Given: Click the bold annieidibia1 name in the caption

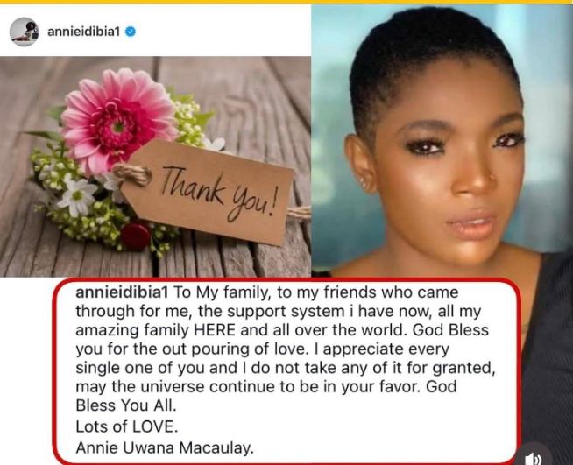Looking at the screenshot, I should [x=122, y=292].
